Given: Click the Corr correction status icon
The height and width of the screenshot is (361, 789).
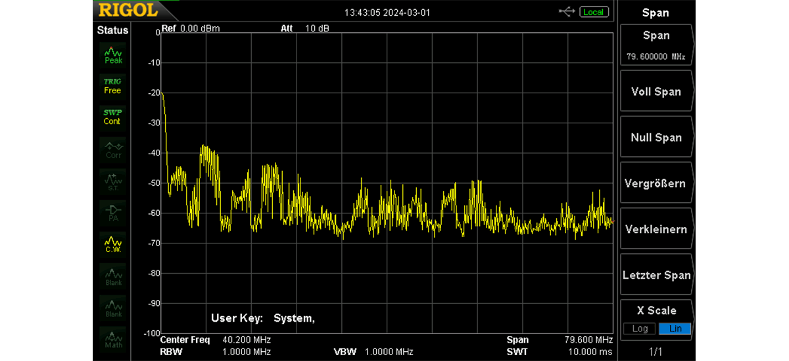Looking at the screenshot, I should point(113,149).
